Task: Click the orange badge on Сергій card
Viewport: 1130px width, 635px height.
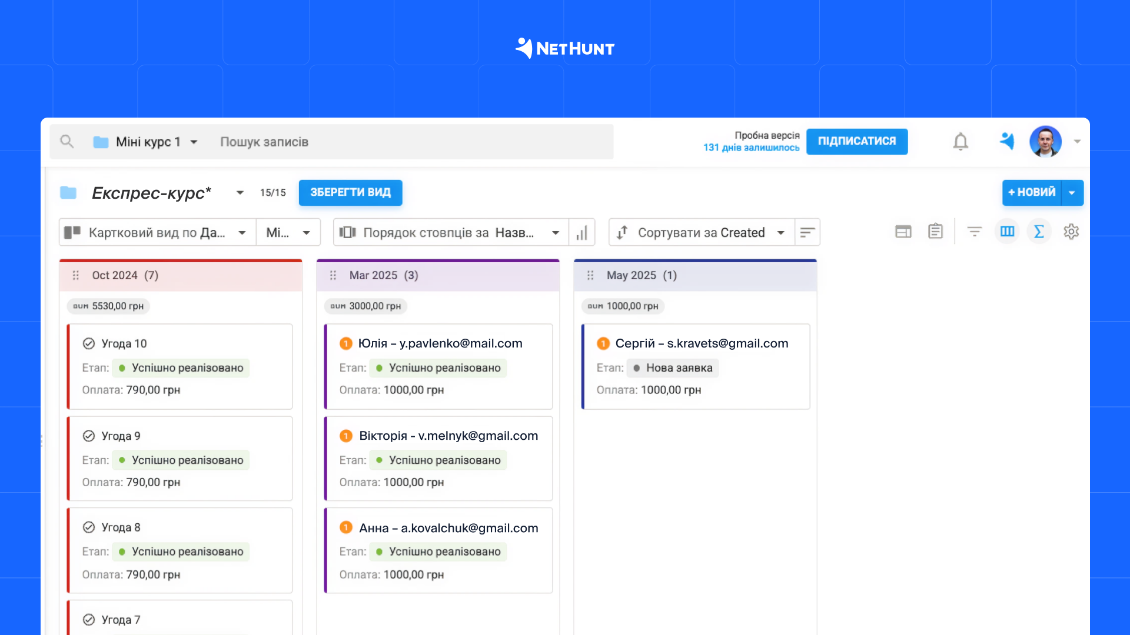Action: [x=603, y=343]
